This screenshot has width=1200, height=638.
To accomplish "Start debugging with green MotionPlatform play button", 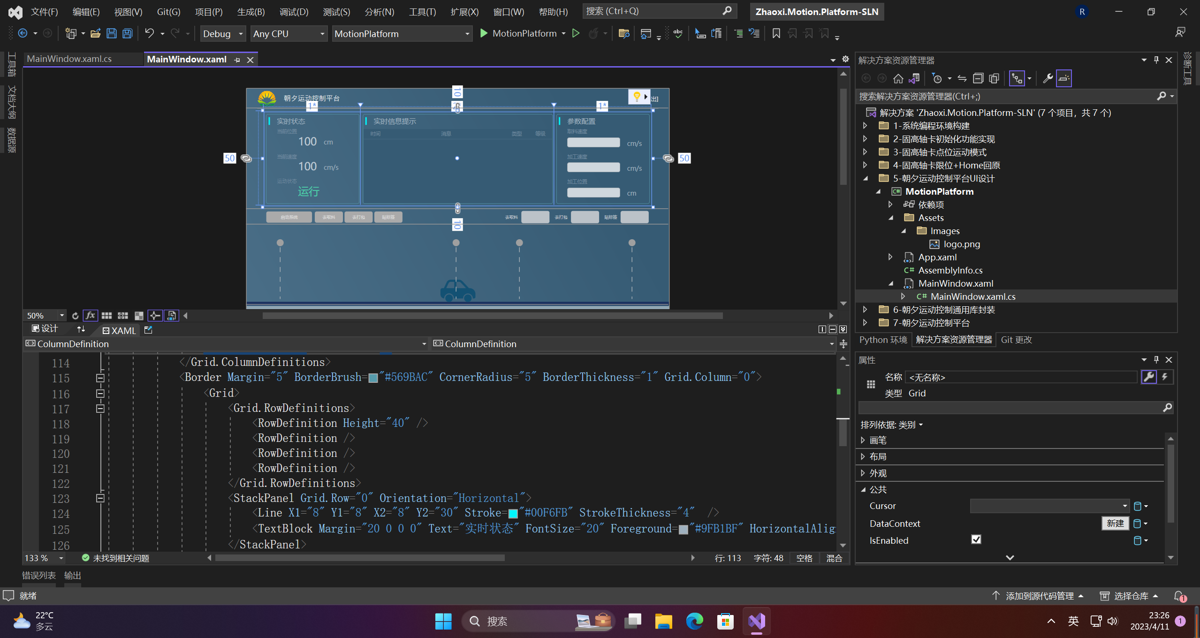I will [484, 33].
